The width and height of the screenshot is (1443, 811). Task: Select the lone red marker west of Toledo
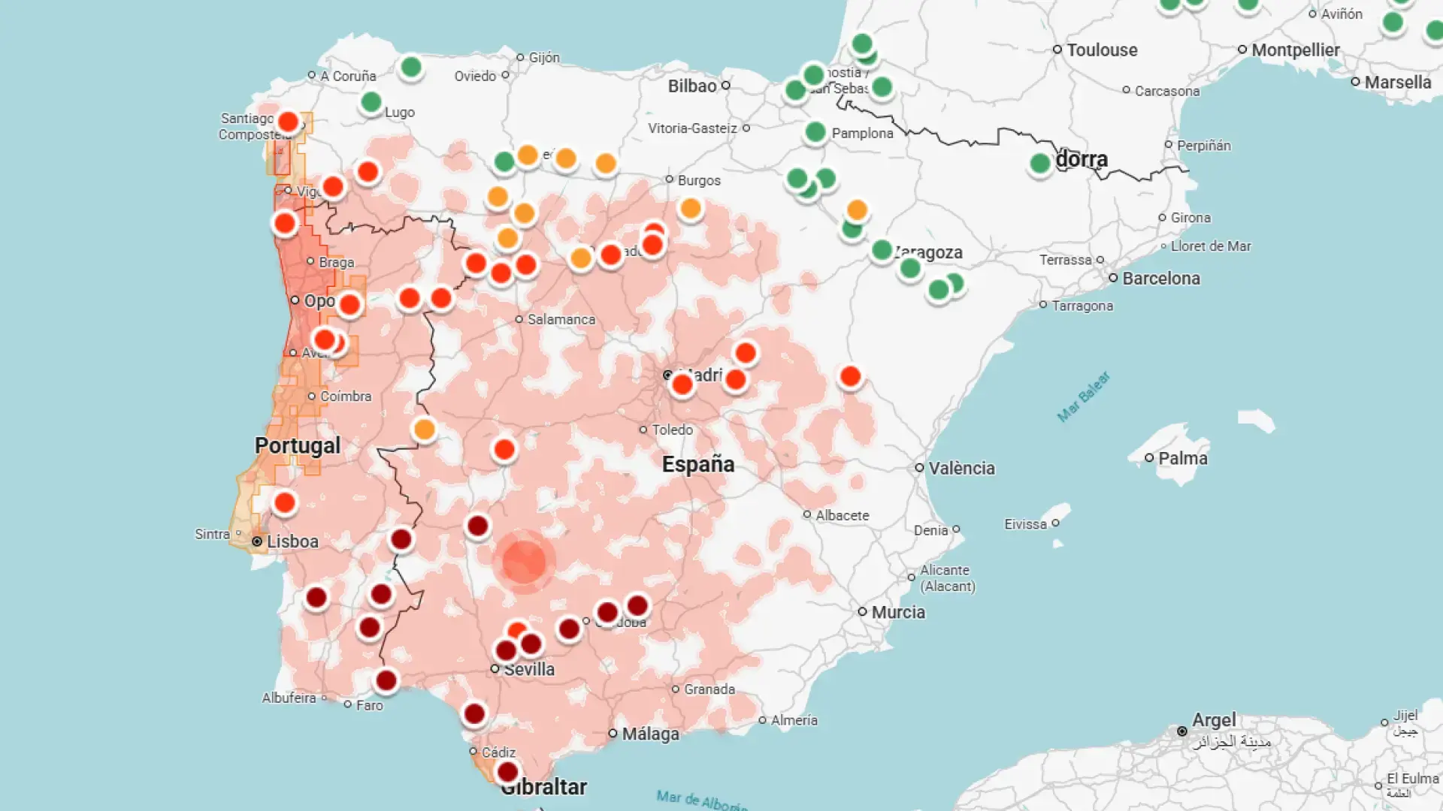[x=504, y=450]
